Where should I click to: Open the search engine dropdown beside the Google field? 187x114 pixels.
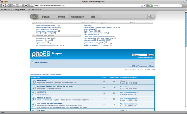click(x=151, y=6)
